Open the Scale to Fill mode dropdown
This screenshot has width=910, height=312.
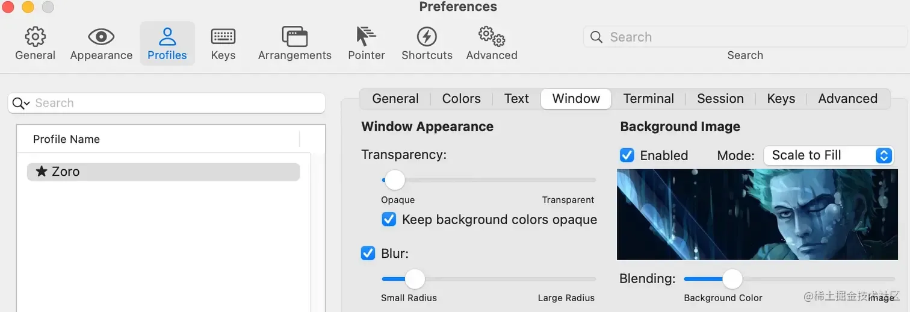(828, 155)
